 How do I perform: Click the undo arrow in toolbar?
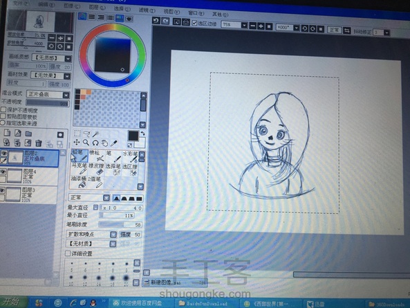156,20
